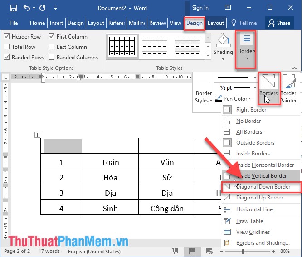Click the table move handle icon
This screenshot has height=257, width=302.
tap(38, 135)
